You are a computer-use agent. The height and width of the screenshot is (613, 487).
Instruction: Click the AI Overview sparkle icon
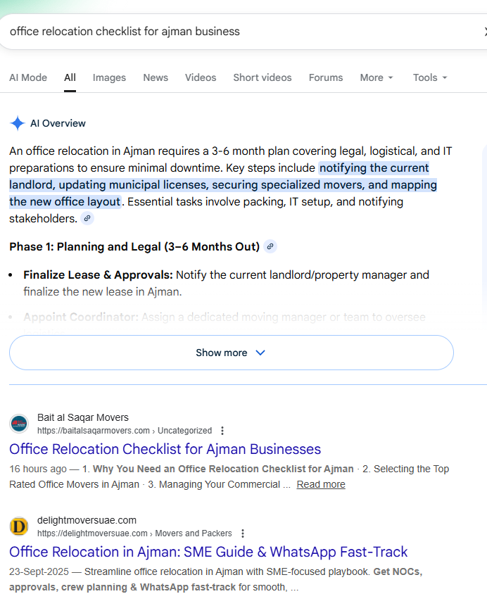17,123
